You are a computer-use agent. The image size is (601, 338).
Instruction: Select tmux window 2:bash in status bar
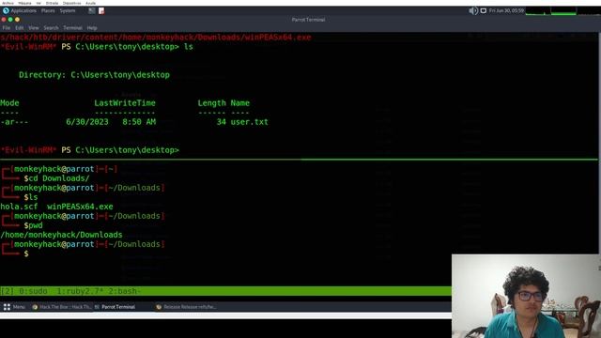pyautogui.click(x=125, y=291)
